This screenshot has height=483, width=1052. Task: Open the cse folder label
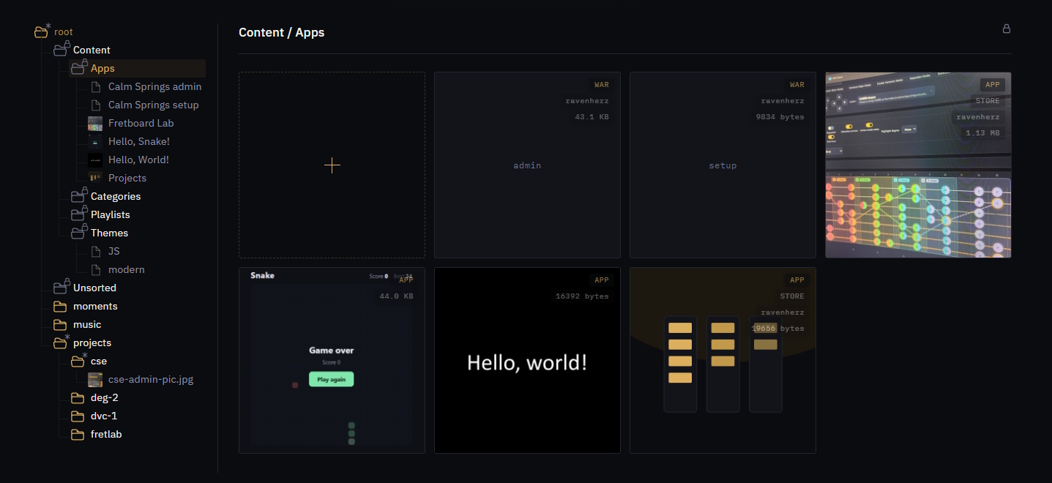(99, 361)
